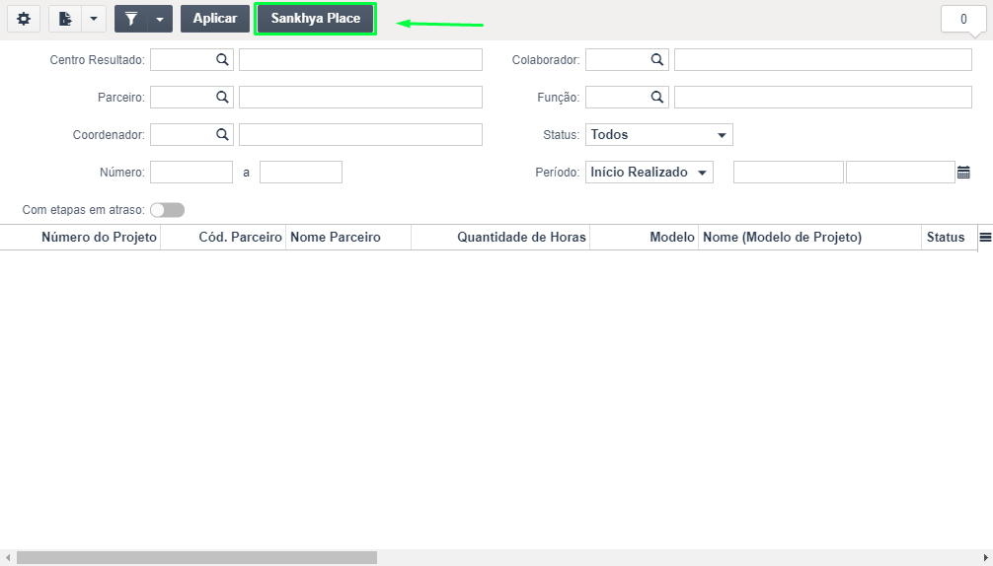Open the Período Início Realizado dropdown

649,172
